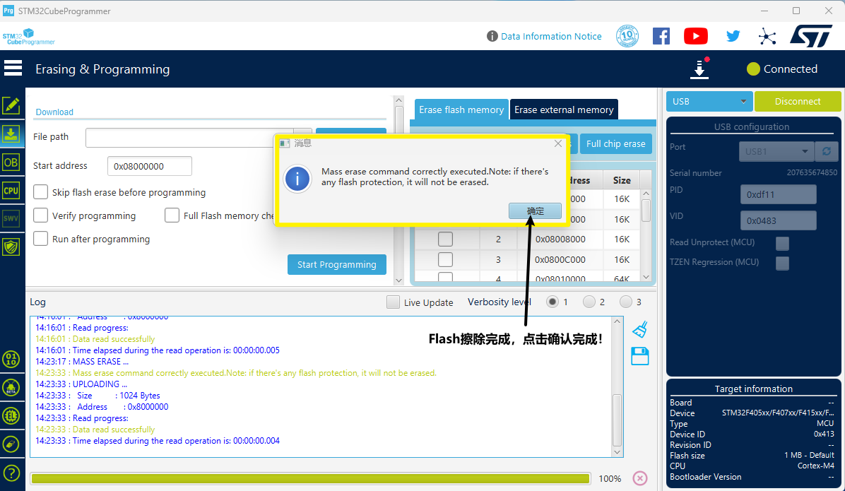Enable Run after programming
845x491 pixels.
coord(41,239)
